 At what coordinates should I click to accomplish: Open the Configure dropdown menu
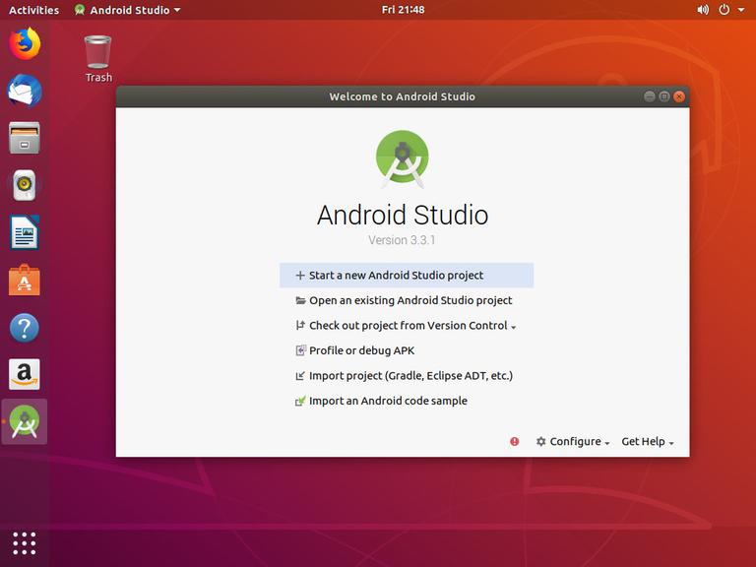[x=573, y=442]
